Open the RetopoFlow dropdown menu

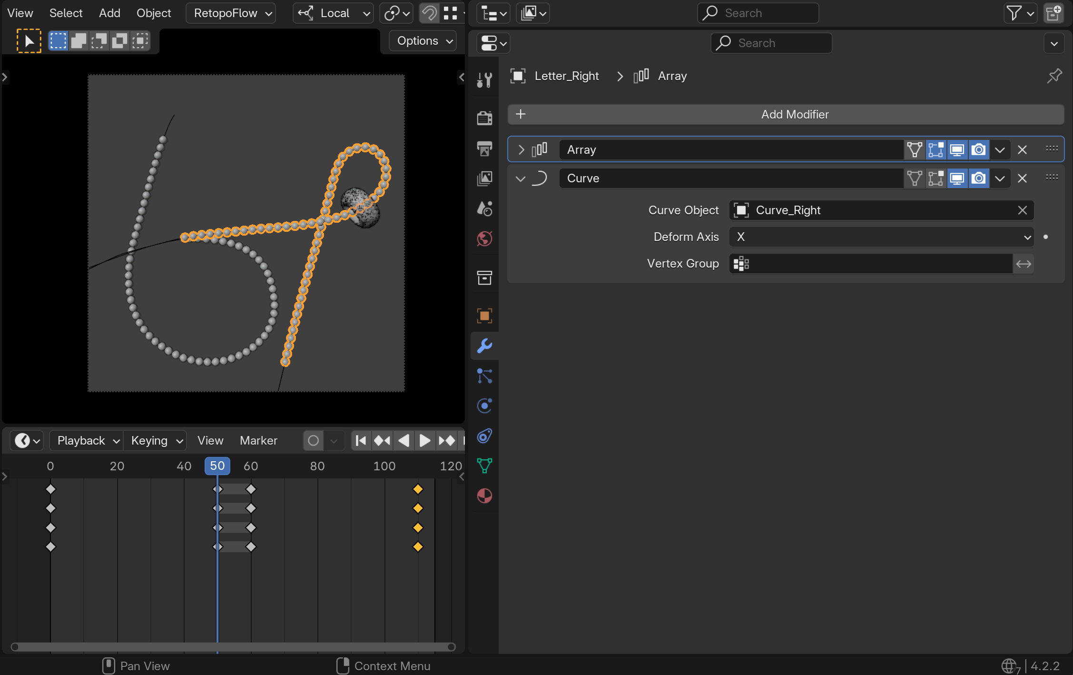[x=231, y=13]
